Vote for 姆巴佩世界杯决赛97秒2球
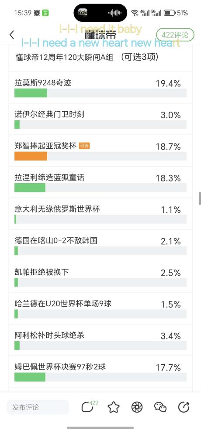This screenshot has width=201, height=434. (x=100, y=372)
